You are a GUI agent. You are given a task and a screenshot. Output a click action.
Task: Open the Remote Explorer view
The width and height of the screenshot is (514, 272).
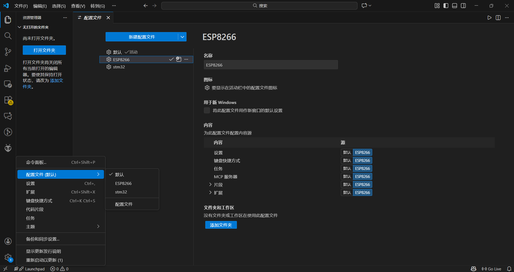point(8,84)
